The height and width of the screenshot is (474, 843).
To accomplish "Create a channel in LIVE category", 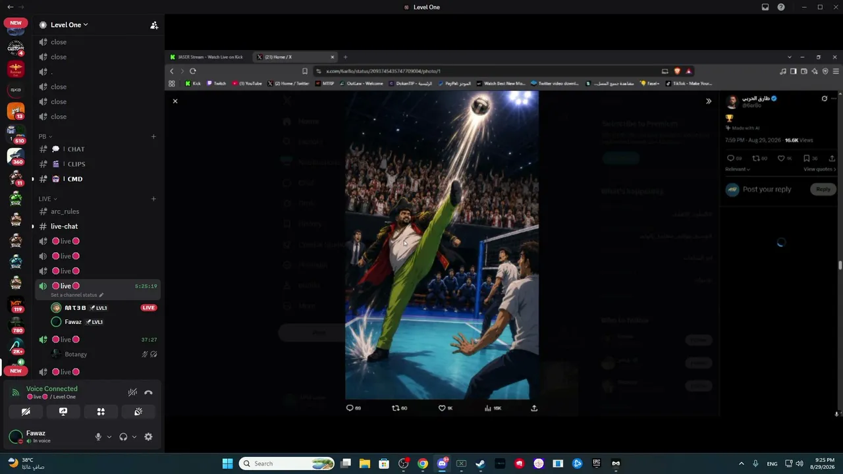I will (x=153, y=199).
